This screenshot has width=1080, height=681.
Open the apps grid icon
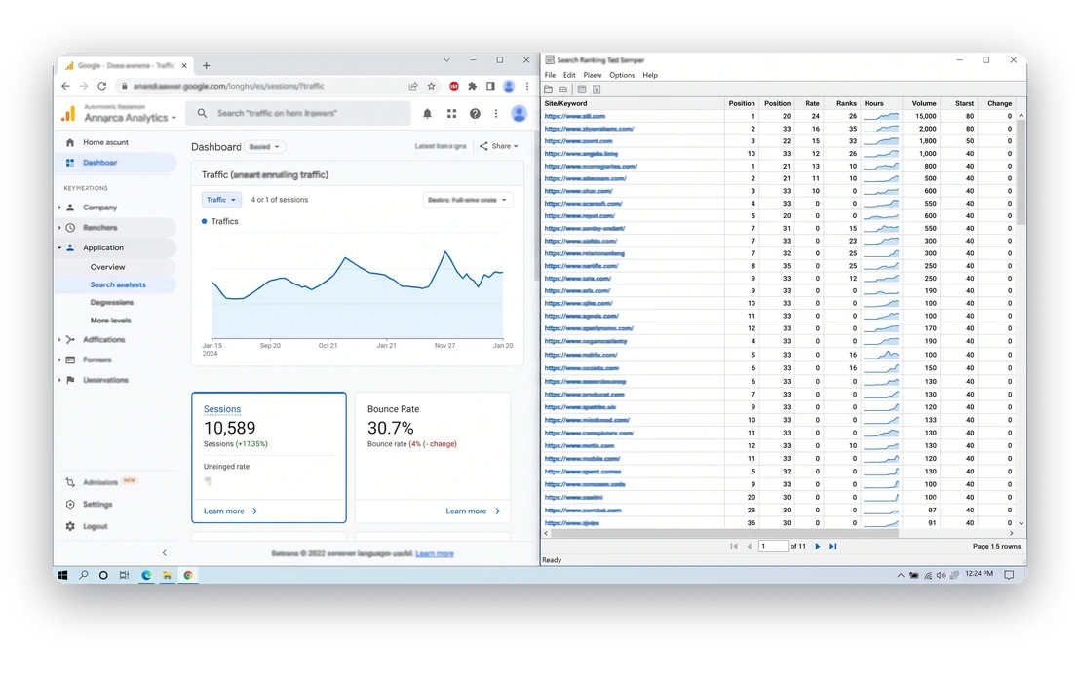point(452,114)
